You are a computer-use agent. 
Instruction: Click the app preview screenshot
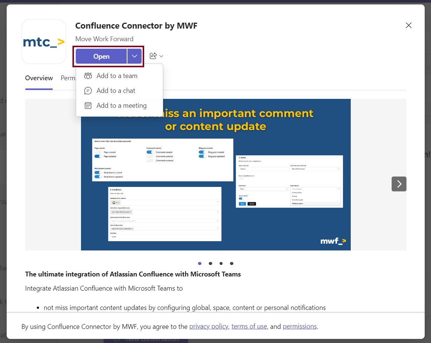pyautogui.click(x=215, y=175)
